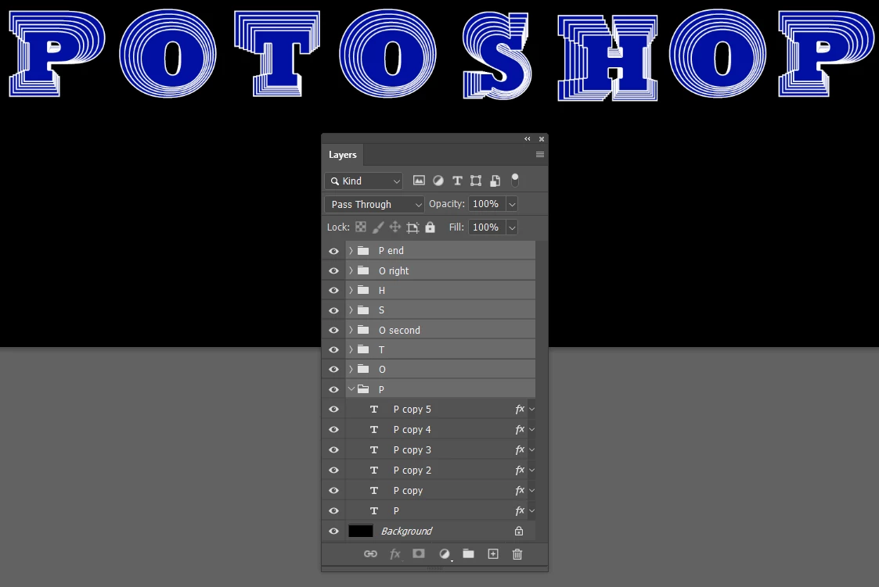This screenshot has width=879, height=587.
Task: Click fx icon on P copy 4
Action: [x=520, y=429]
